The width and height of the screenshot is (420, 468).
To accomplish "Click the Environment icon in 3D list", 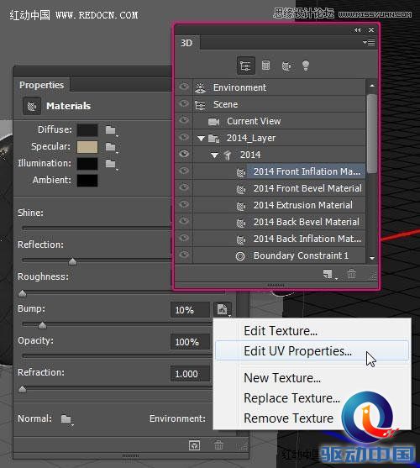I will point(200,87).
